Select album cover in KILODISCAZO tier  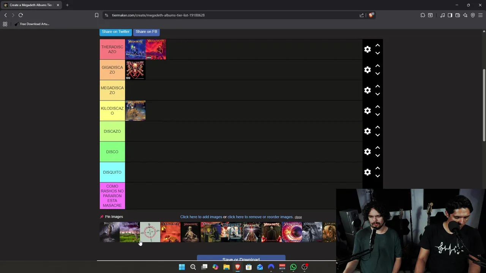pyautogui.click(x=135, y=111)
